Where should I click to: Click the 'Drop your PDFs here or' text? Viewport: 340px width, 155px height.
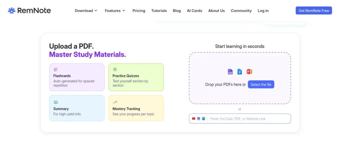[225, 84]
